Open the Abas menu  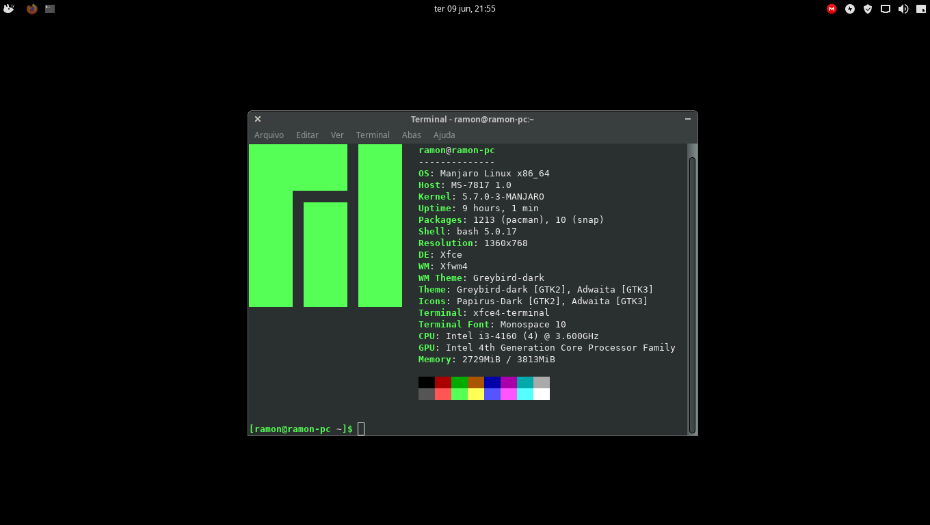(411, 135)
